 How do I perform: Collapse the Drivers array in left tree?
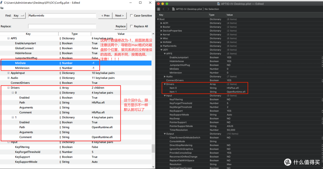(8, 88)
